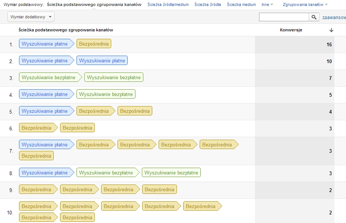Click the search magnifier icon button
This screenshot has height=223, width=346.
pyautogui.click(x=314, y=17)
